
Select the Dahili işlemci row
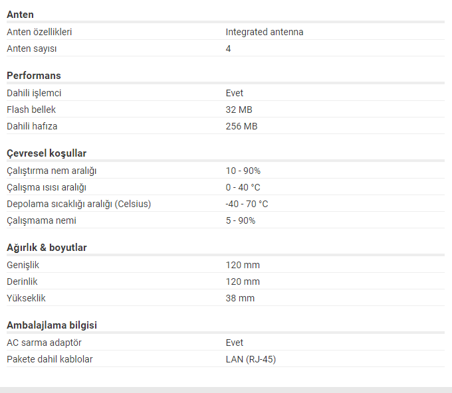tap(226, 93)
